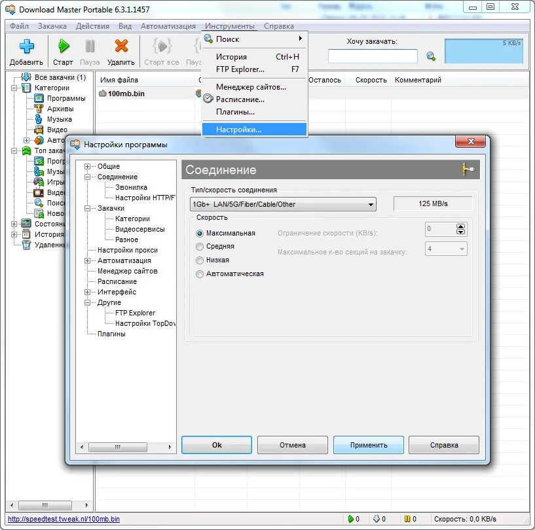Click the blue speed graph panel

(x=483, y=51)
